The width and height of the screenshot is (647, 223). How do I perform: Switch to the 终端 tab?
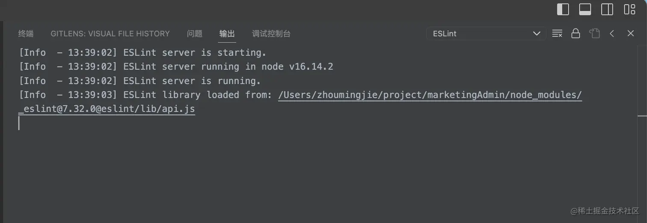pyautogui.click(x=26, y=34)
